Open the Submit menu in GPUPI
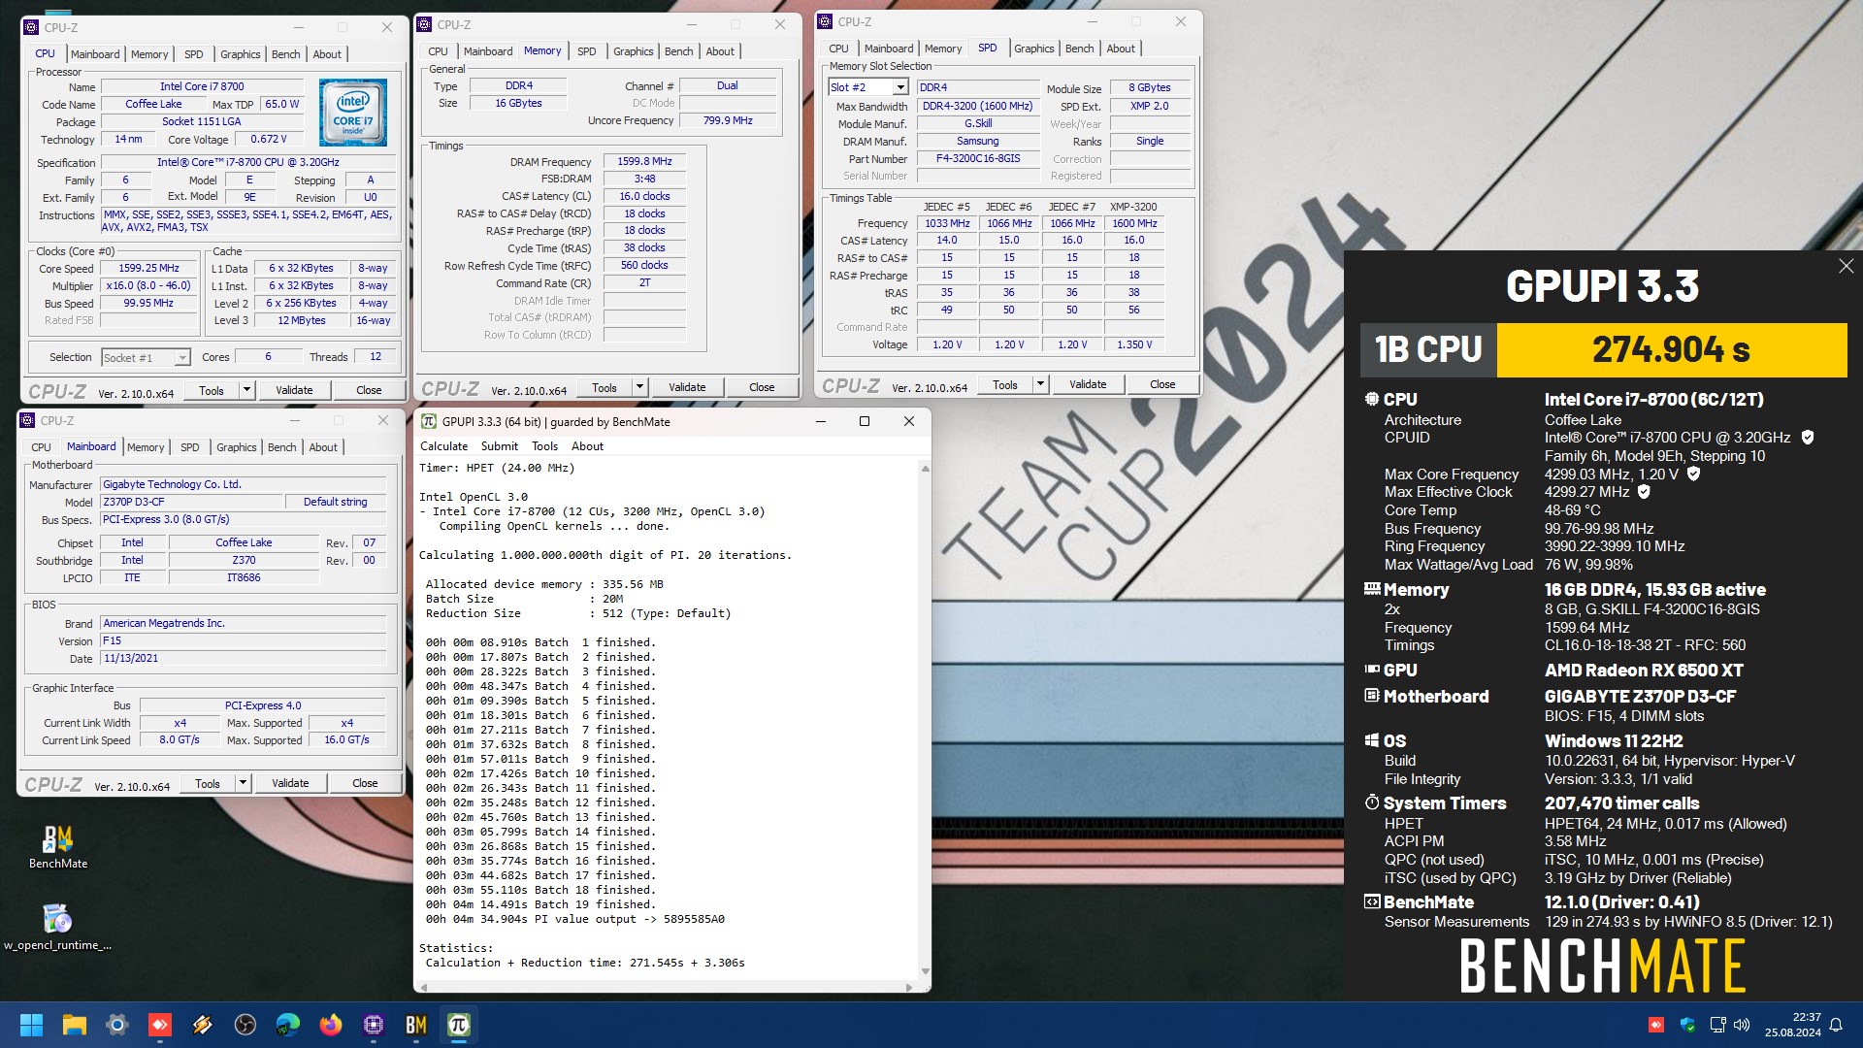1863x1048 pixels. pyautogui.click(x=499, y=446)
